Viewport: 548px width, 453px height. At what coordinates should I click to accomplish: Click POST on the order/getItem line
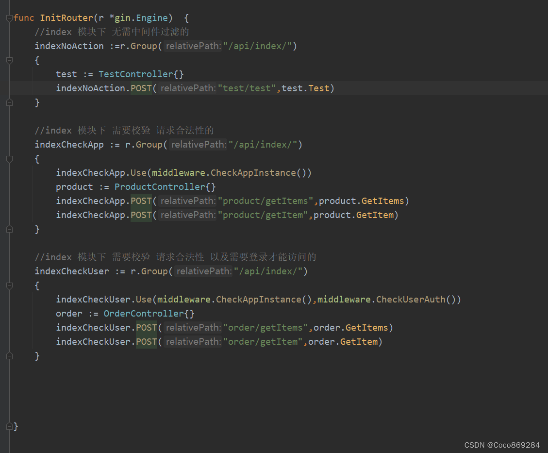(x=147, y=341)
